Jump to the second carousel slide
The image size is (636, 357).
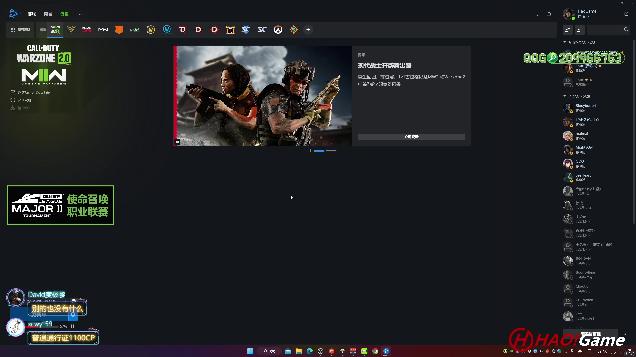(331, 151)
